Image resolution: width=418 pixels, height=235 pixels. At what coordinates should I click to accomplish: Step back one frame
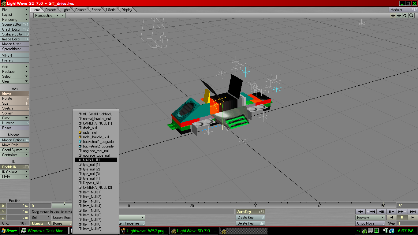[381, 211]
